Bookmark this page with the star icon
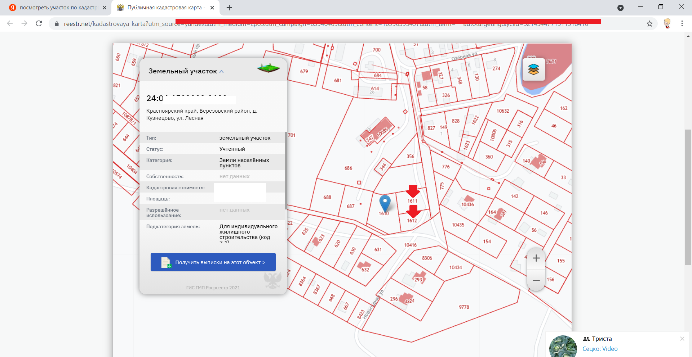This screenshot has height=357, width=692. [x=649, y=24]
